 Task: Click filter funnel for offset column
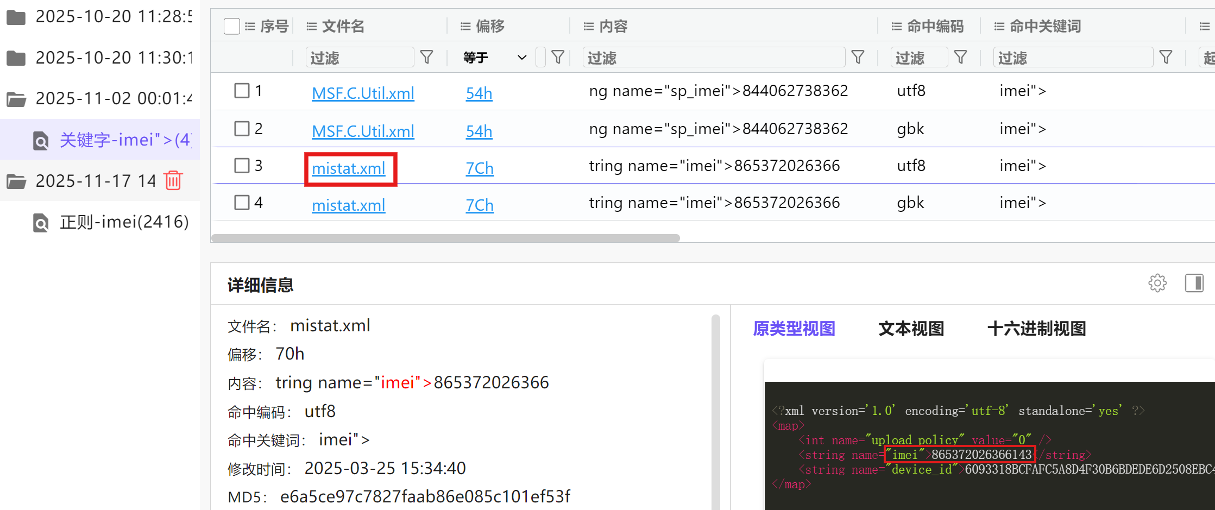coord(557,58)
